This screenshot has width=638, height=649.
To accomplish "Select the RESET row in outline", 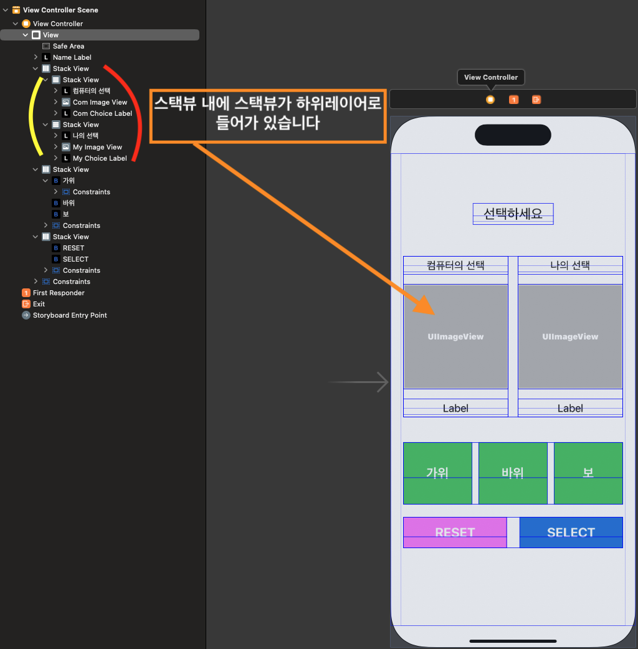I will pyautogui.click(x=100, y=248).
